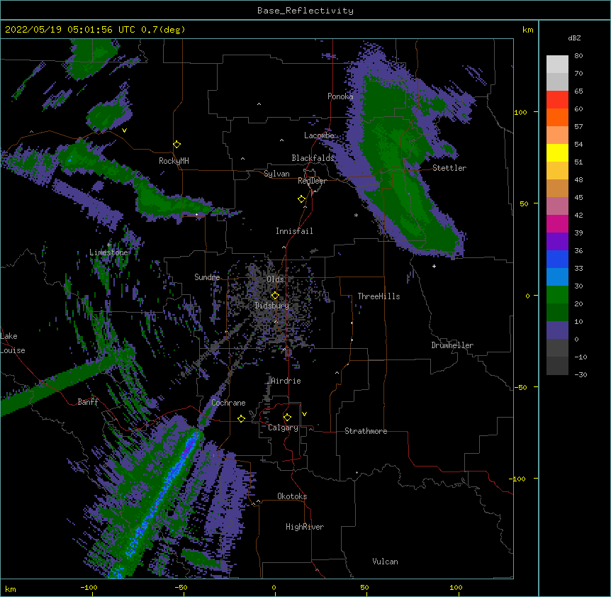
Task: Click the Vulcan label
Action: coord(385,562)
